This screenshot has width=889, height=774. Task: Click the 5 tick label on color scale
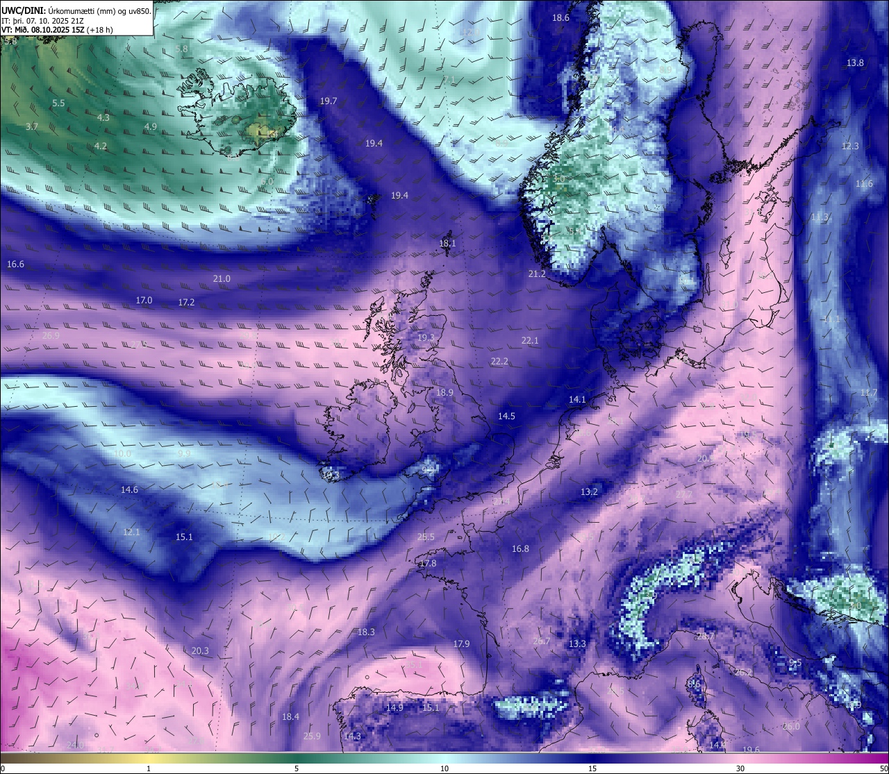point(297,768)
